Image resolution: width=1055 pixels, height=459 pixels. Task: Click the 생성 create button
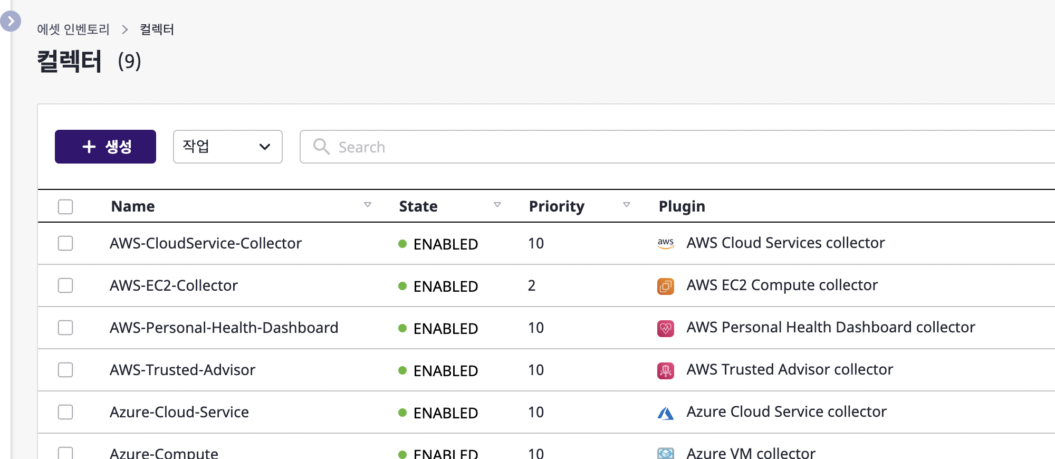[x=105, y=147]
